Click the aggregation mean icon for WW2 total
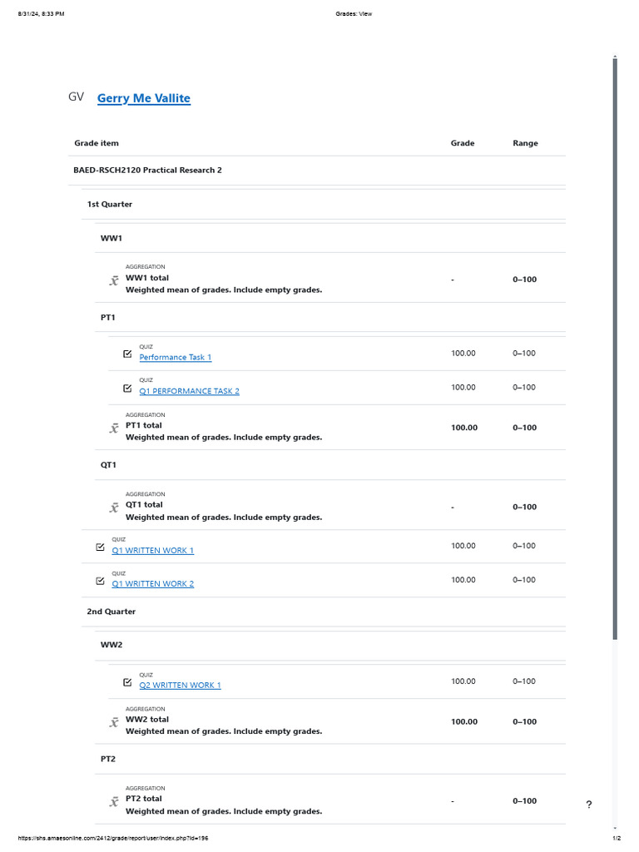Viewport: 639px width, 852px height. [x=113, y=722]
